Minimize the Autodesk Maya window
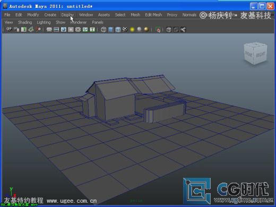 coord(254,6)
